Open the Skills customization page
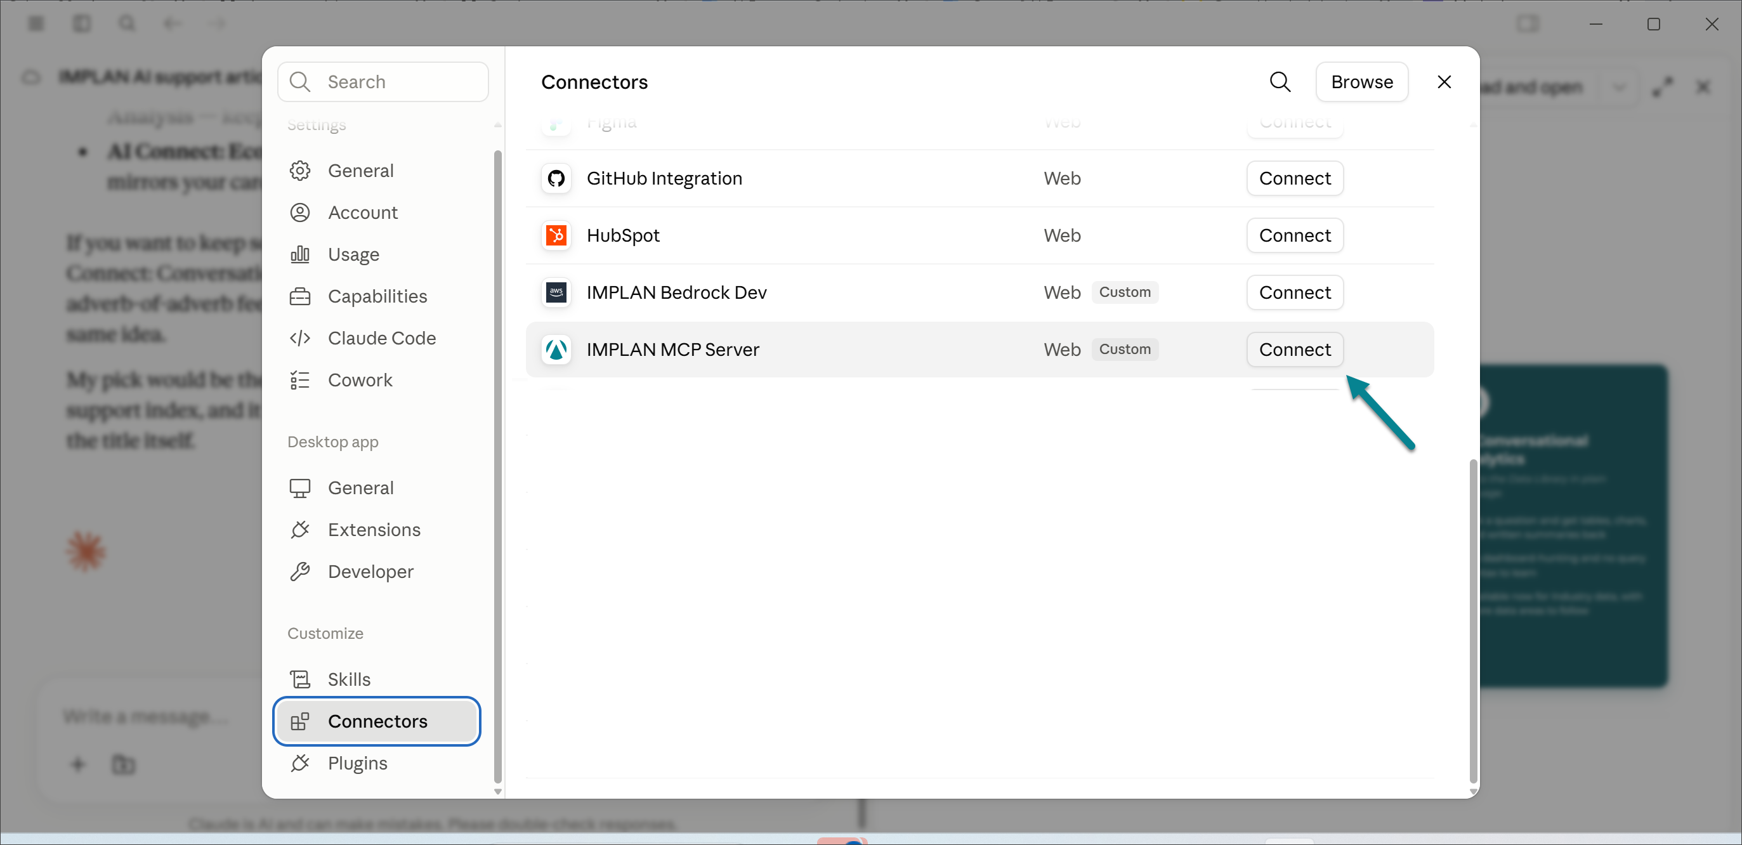The width and height of the screenshot is (1742, 845). 377,679
